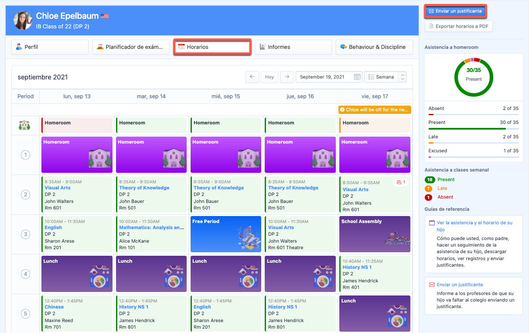The width and height of the screenshot is (529, 333).
Task: Open the calendar date picker icon
Action: pyautogui.click(x=357, y=77)
